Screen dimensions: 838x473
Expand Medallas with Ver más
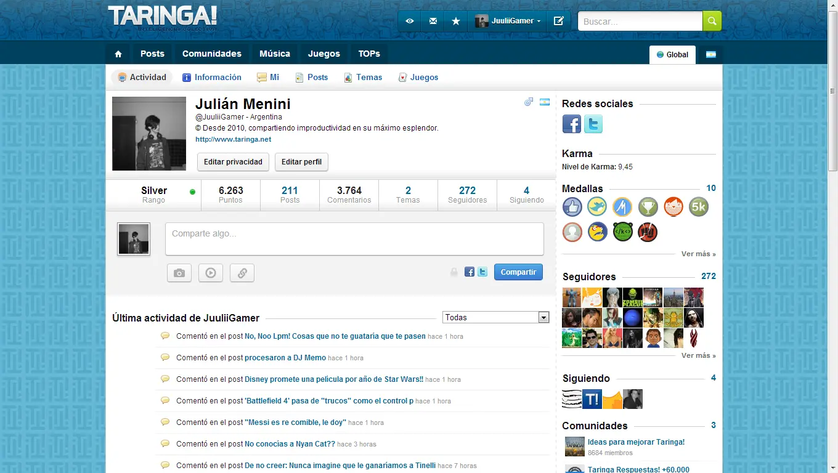click(x=699, y=254)
